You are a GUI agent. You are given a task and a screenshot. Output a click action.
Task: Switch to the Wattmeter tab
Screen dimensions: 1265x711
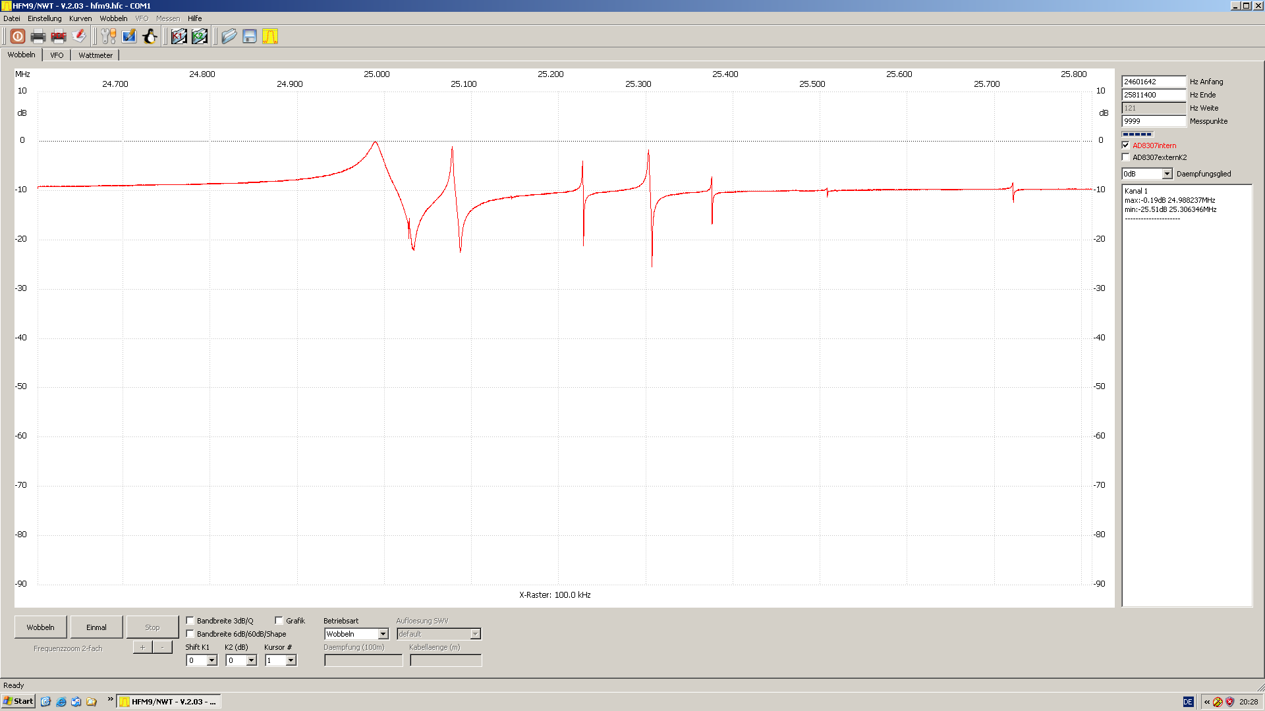[x=96, y=55]
